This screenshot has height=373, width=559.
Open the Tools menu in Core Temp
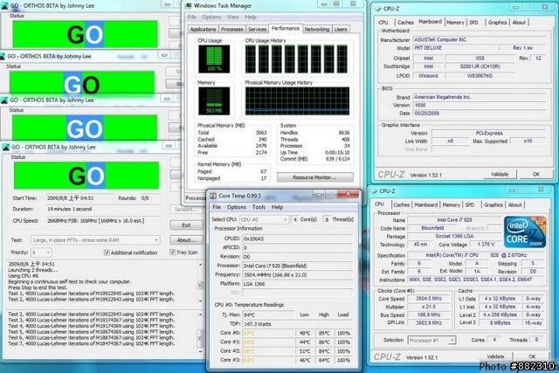[x=259, y=207]
